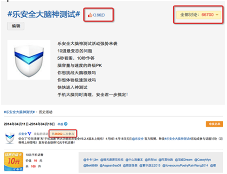227x174 pixels.
Task: Click the #乐安全大脑神测试# title heading
Action: (x=44, y=14)
